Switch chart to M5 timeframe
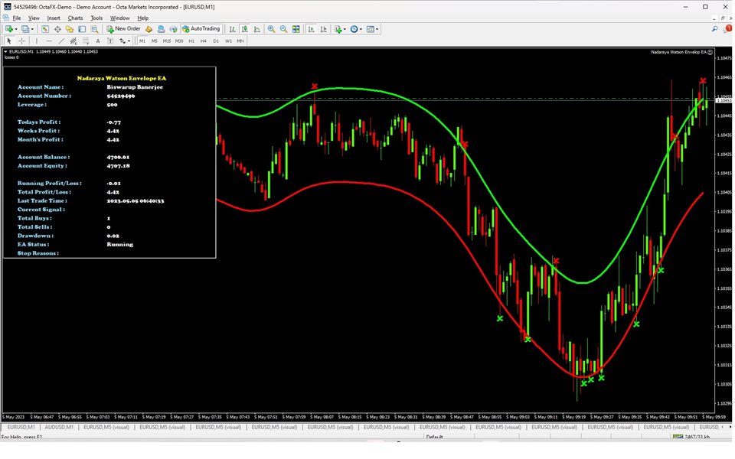This screenshot has width=735, height=459. coord(154,41)
